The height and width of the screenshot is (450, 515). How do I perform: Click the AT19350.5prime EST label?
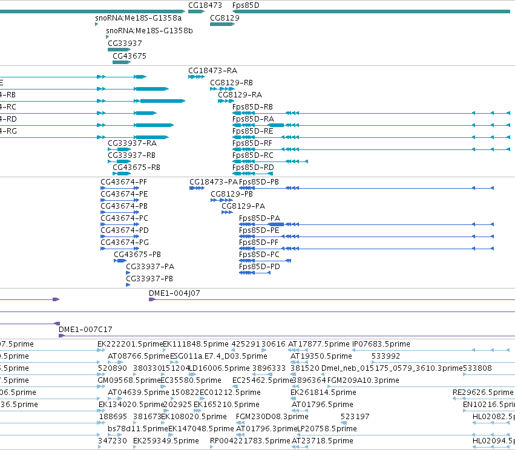click(321, 356)
